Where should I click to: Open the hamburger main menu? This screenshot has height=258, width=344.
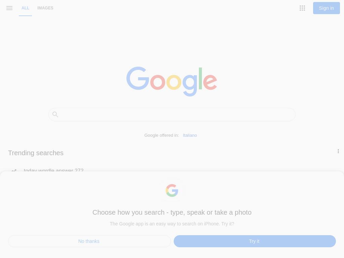tap(9, 8)
